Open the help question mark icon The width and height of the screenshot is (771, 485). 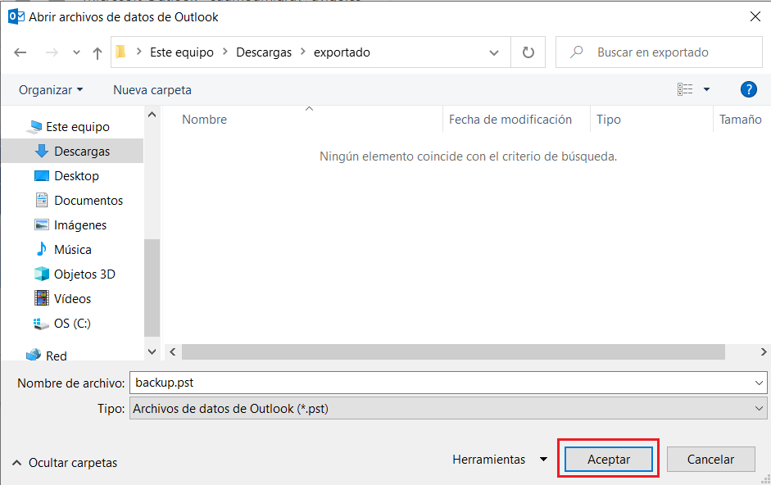coord(747,89)
